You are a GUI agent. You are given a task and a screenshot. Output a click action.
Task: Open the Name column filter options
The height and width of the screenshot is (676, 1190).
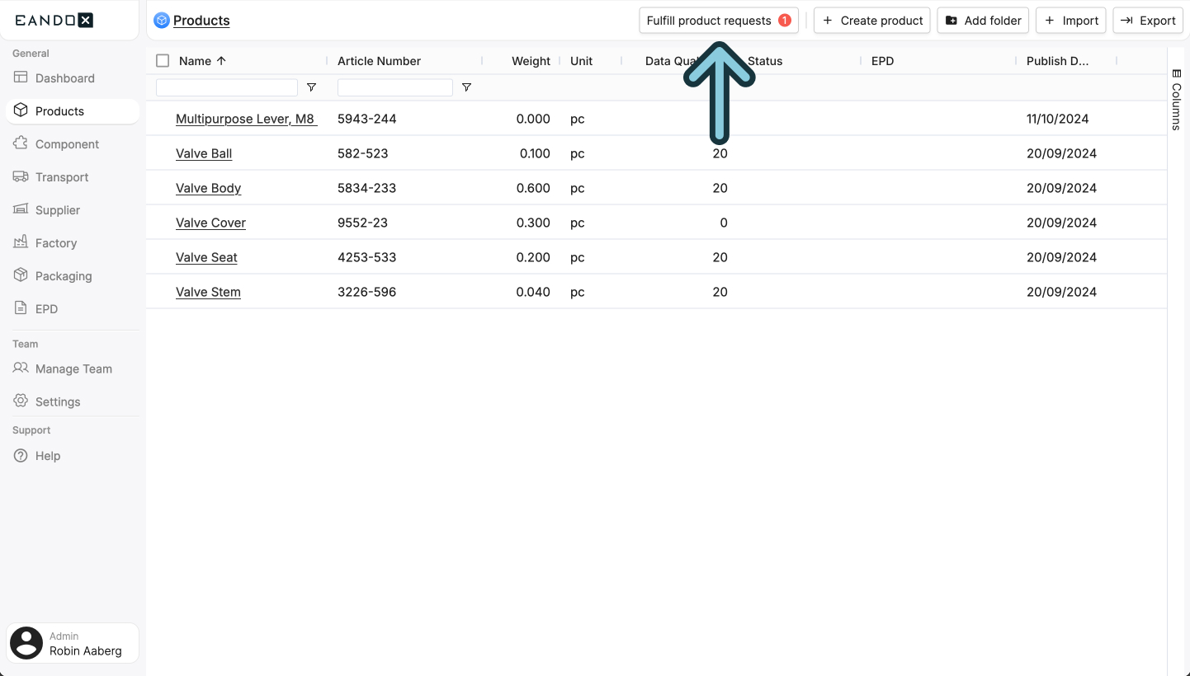311,87
